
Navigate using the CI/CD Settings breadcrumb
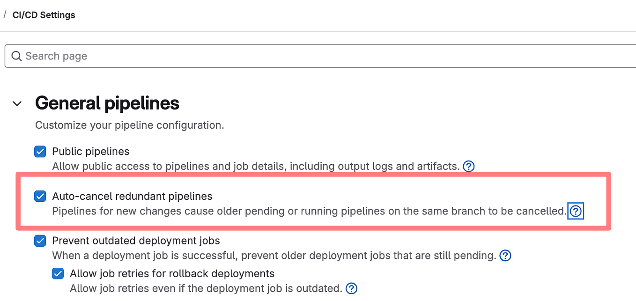point(44,15)
